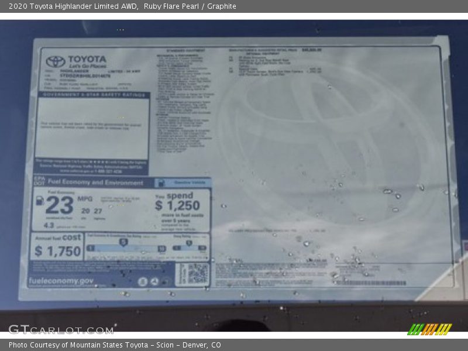Click the 'Ruby Flare Pearl / Graphite' color text
The width and height of the screenshot is (468, 351).
(x=190, y=6)
